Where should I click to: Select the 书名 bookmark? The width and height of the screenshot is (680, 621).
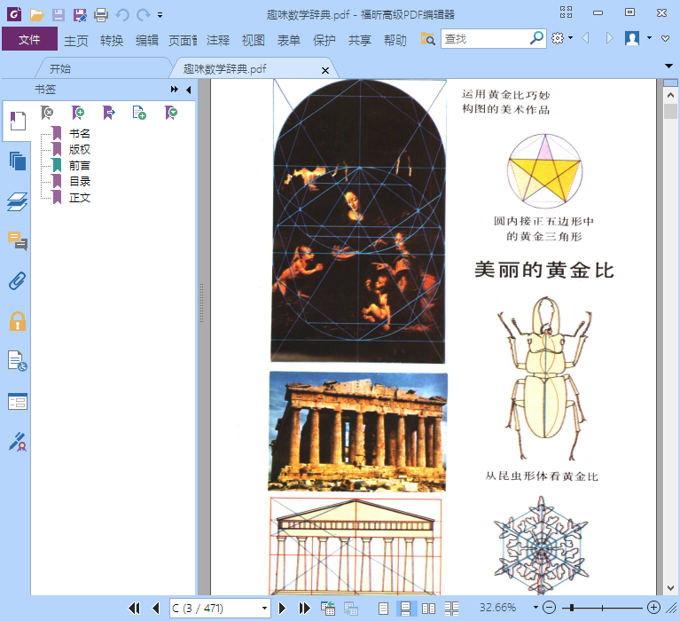[80, 134]
